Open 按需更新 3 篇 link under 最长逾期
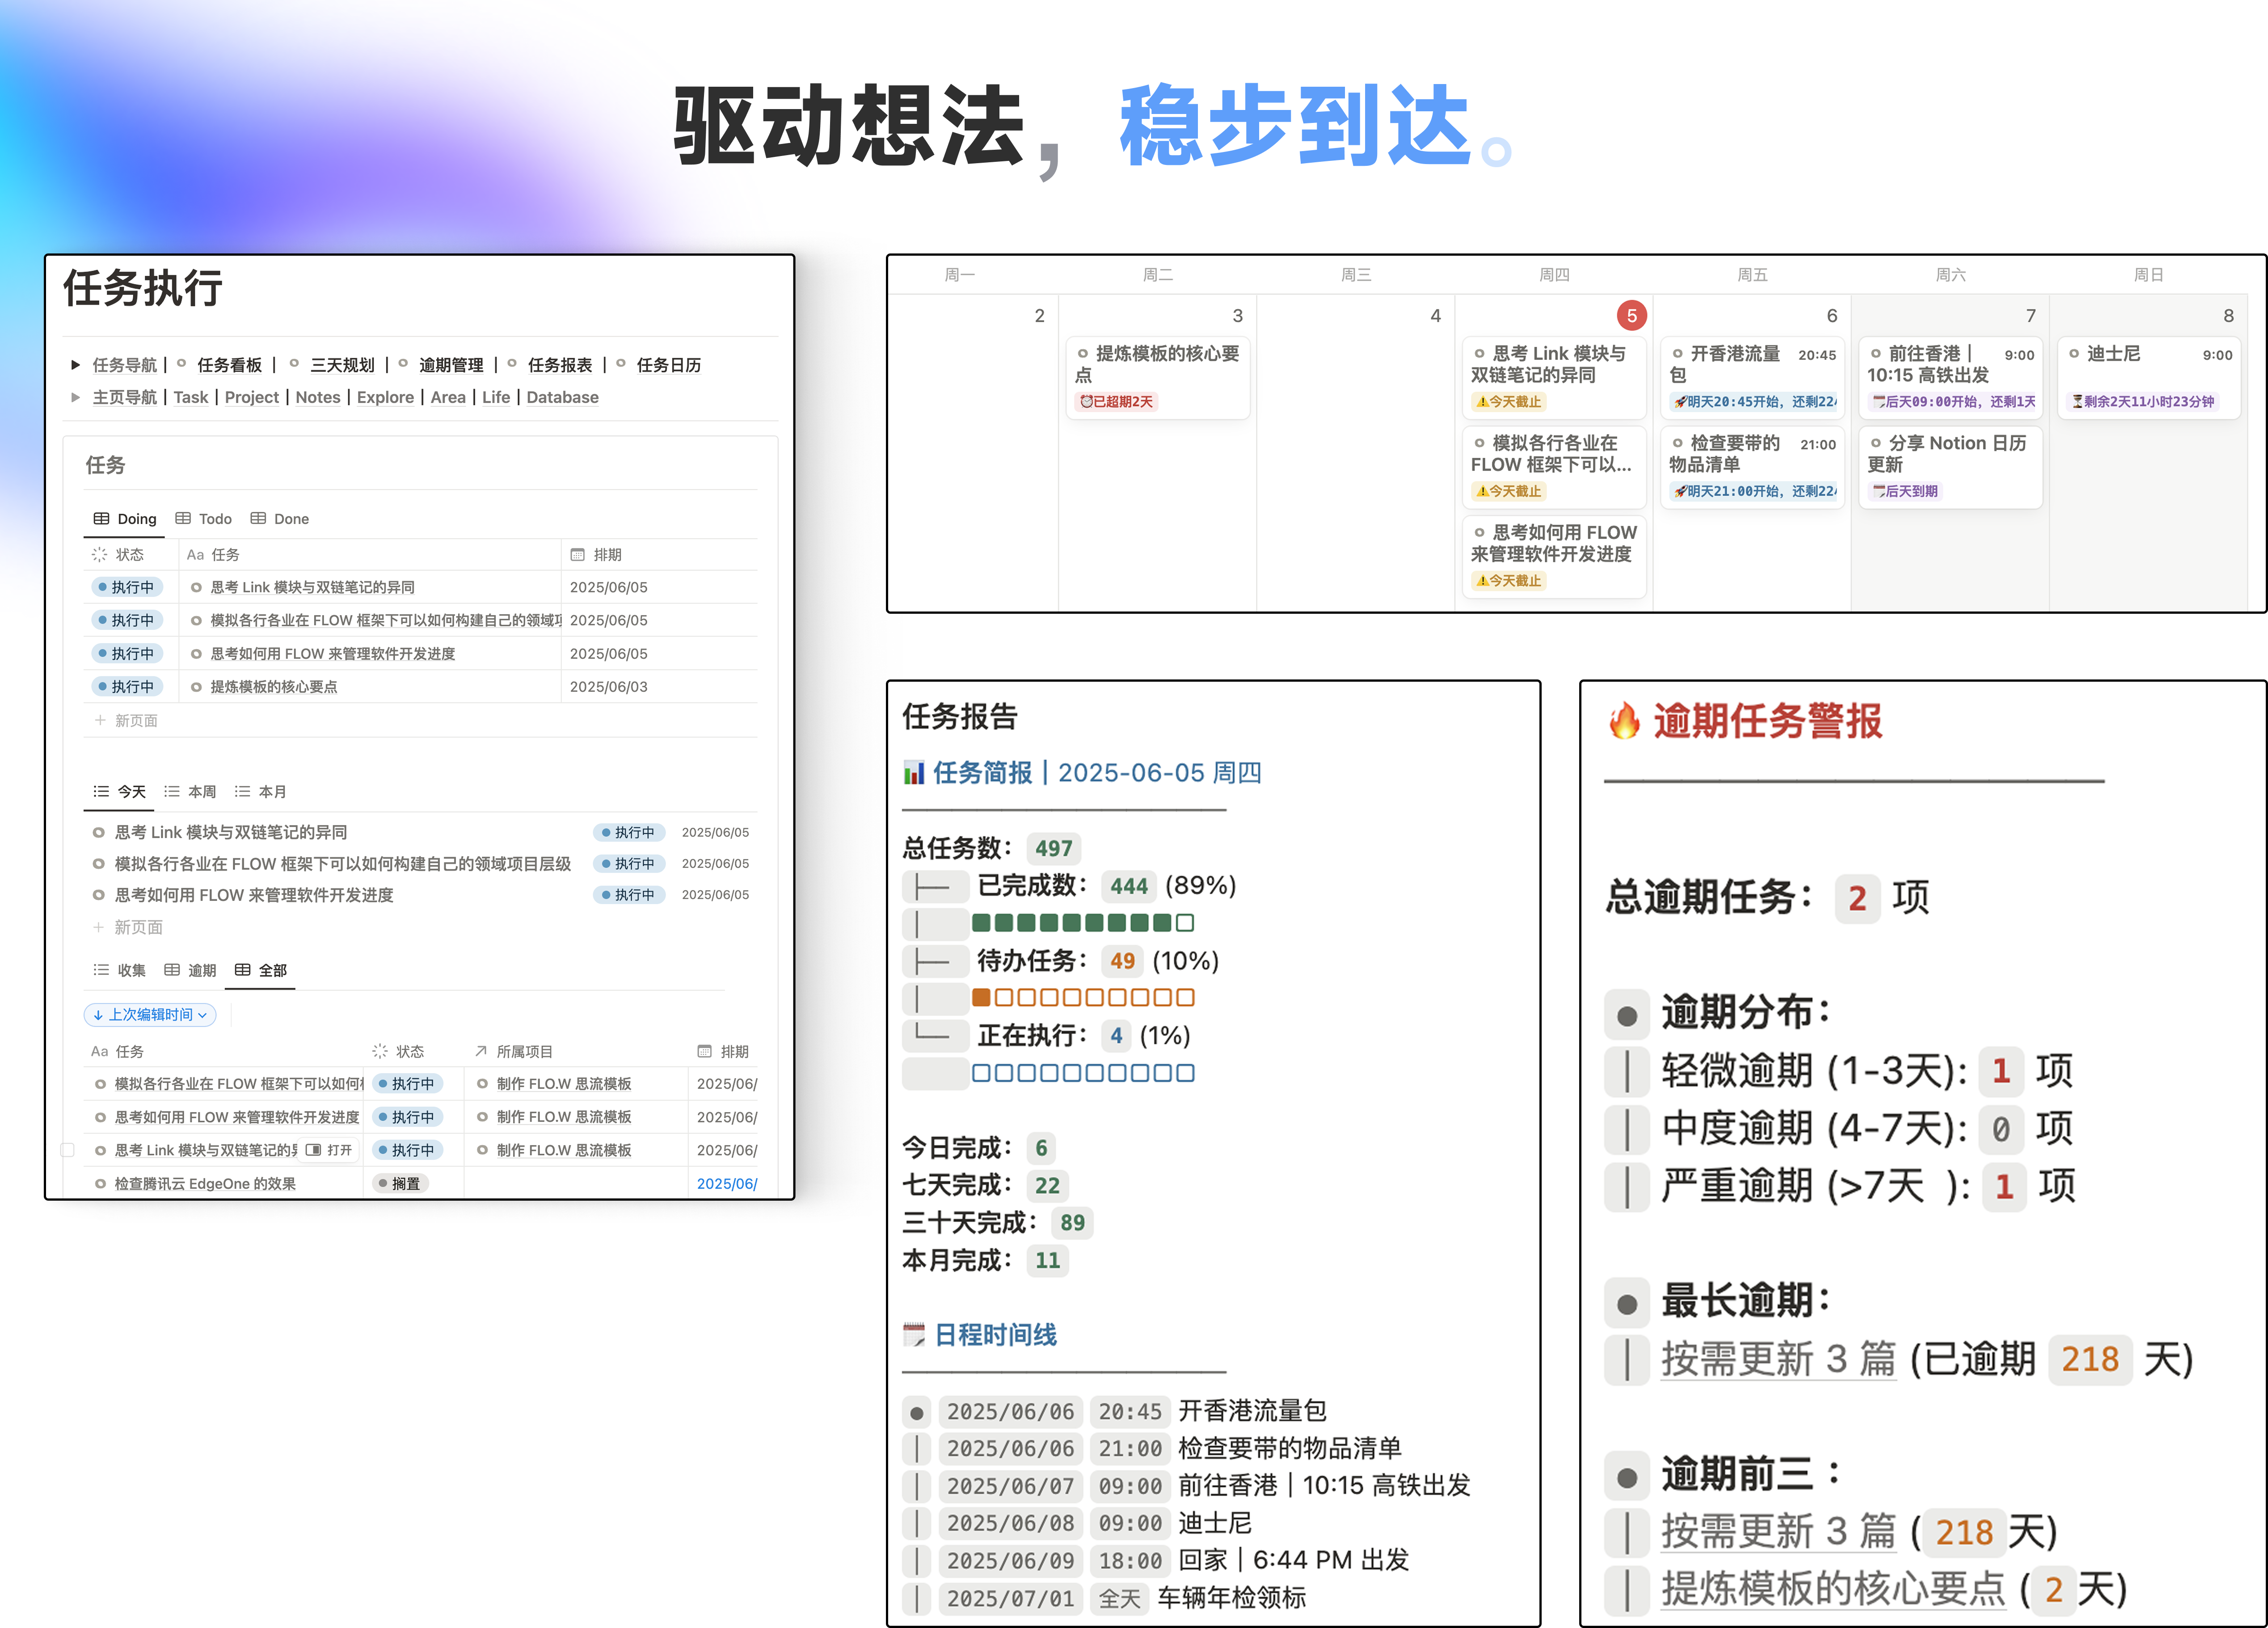 point(1778,1360)
